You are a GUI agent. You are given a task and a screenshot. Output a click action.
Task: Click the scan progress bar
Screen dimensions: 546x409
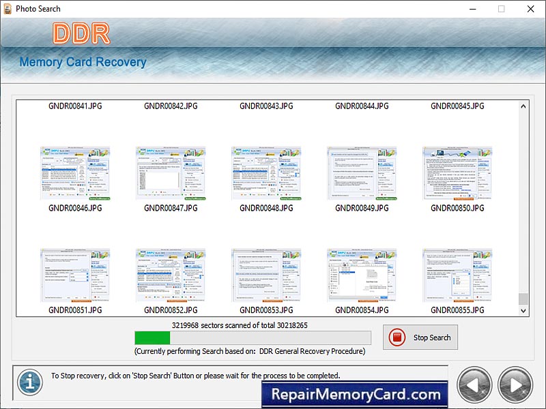[x=253, y=337]
